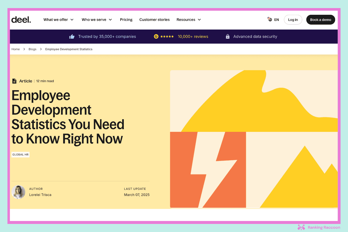Click the 10,000+ reviews link
This screenshot has height=232, width=348.
193,37
